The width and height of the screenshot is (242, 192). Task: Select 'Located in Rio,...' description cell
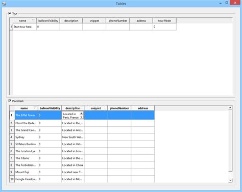point(73,123)
